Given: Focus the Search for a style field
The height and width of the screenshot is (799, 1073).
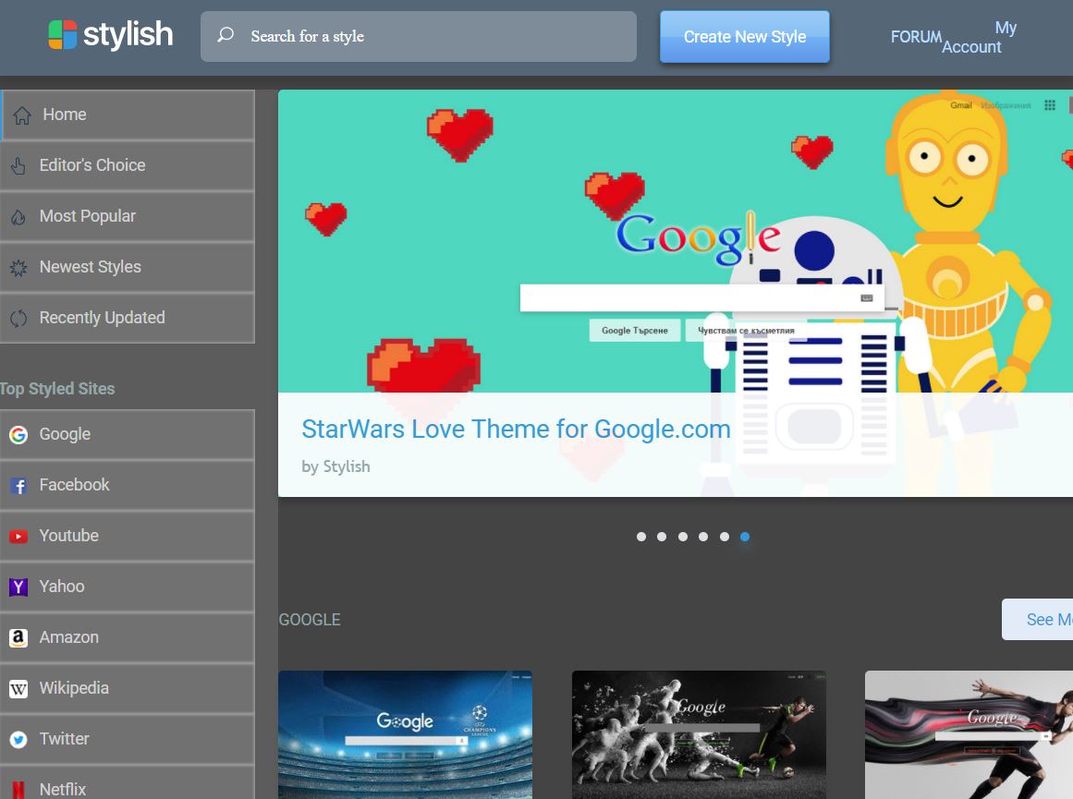Looking at the screenshot, I should 419,36.
